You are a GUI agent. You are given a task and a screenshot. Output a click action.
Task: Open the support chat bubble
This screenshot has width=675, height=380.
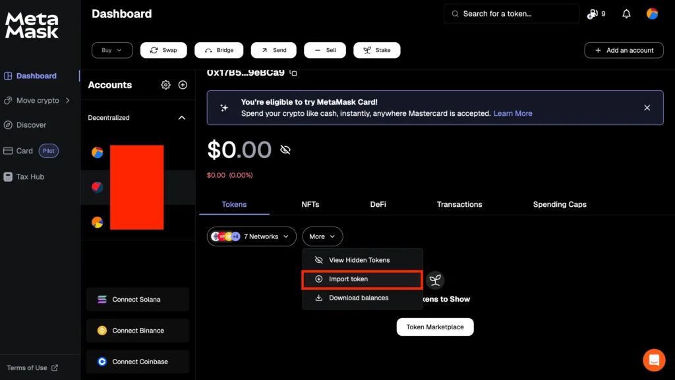click(654, 360)
